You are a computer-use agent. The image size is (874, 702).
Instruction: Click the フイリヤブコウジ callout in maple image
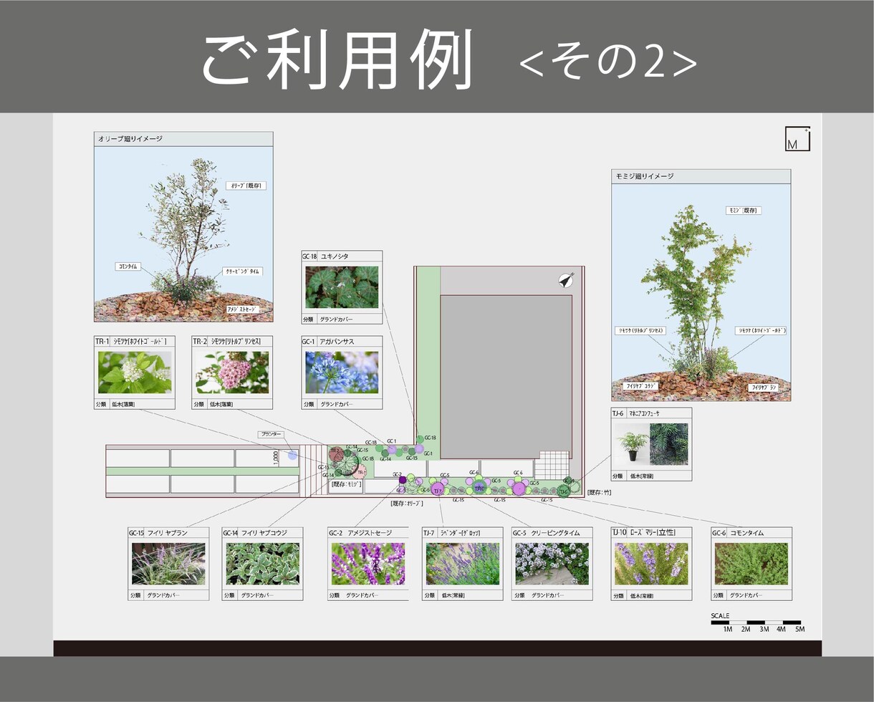tap(642, 386)
